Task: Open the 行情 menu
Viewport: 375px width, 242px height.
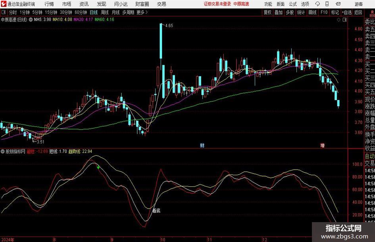Action: click(49, 4)
